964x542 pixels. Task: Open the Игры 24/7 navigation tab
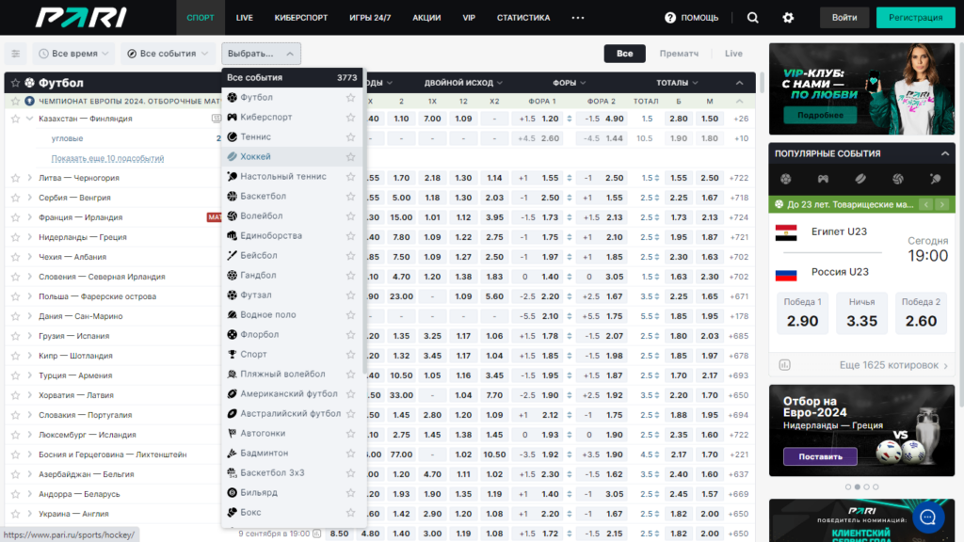pyautogui.click(x=370, y=18)
